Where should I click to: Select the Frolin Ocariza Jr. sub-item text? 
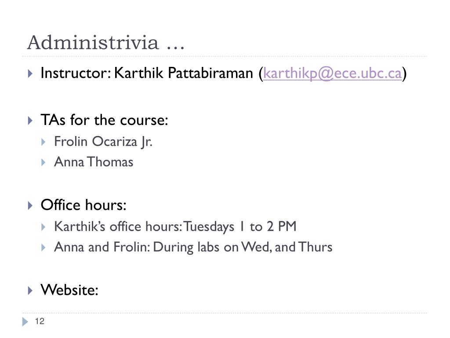pos(103,141)
